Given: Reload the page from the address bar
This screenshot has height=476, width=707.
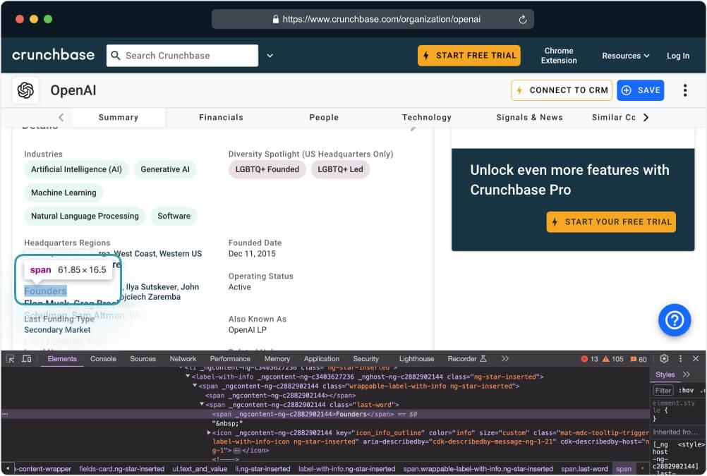Looking at the screenshot, I should [x=523, y=20].
